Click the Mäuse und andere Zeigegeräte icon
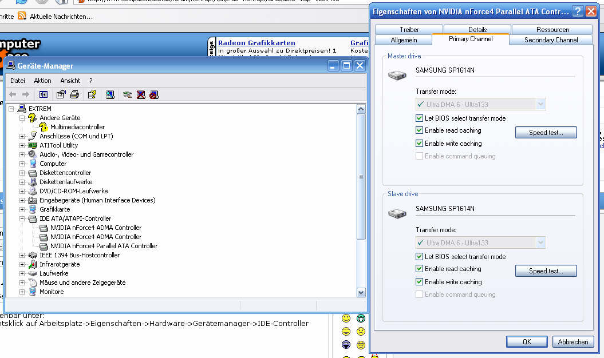 pos(33,282)
